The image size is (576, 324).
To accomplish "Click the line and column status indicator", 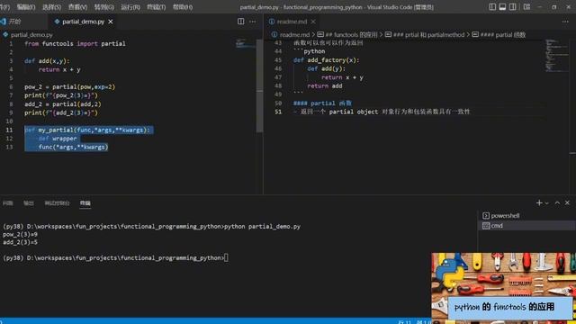I will click(414, 321).
